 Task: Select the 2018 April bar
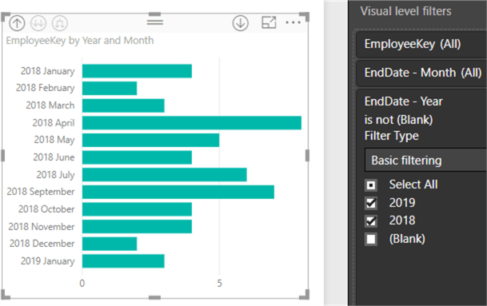tap(192, 123)
